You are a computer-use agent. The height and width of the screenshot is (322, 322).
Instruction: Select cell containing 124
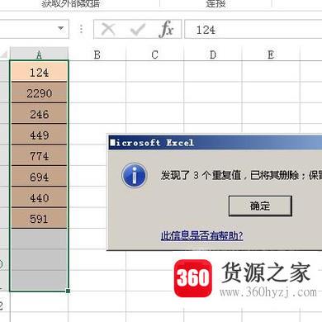39,72
